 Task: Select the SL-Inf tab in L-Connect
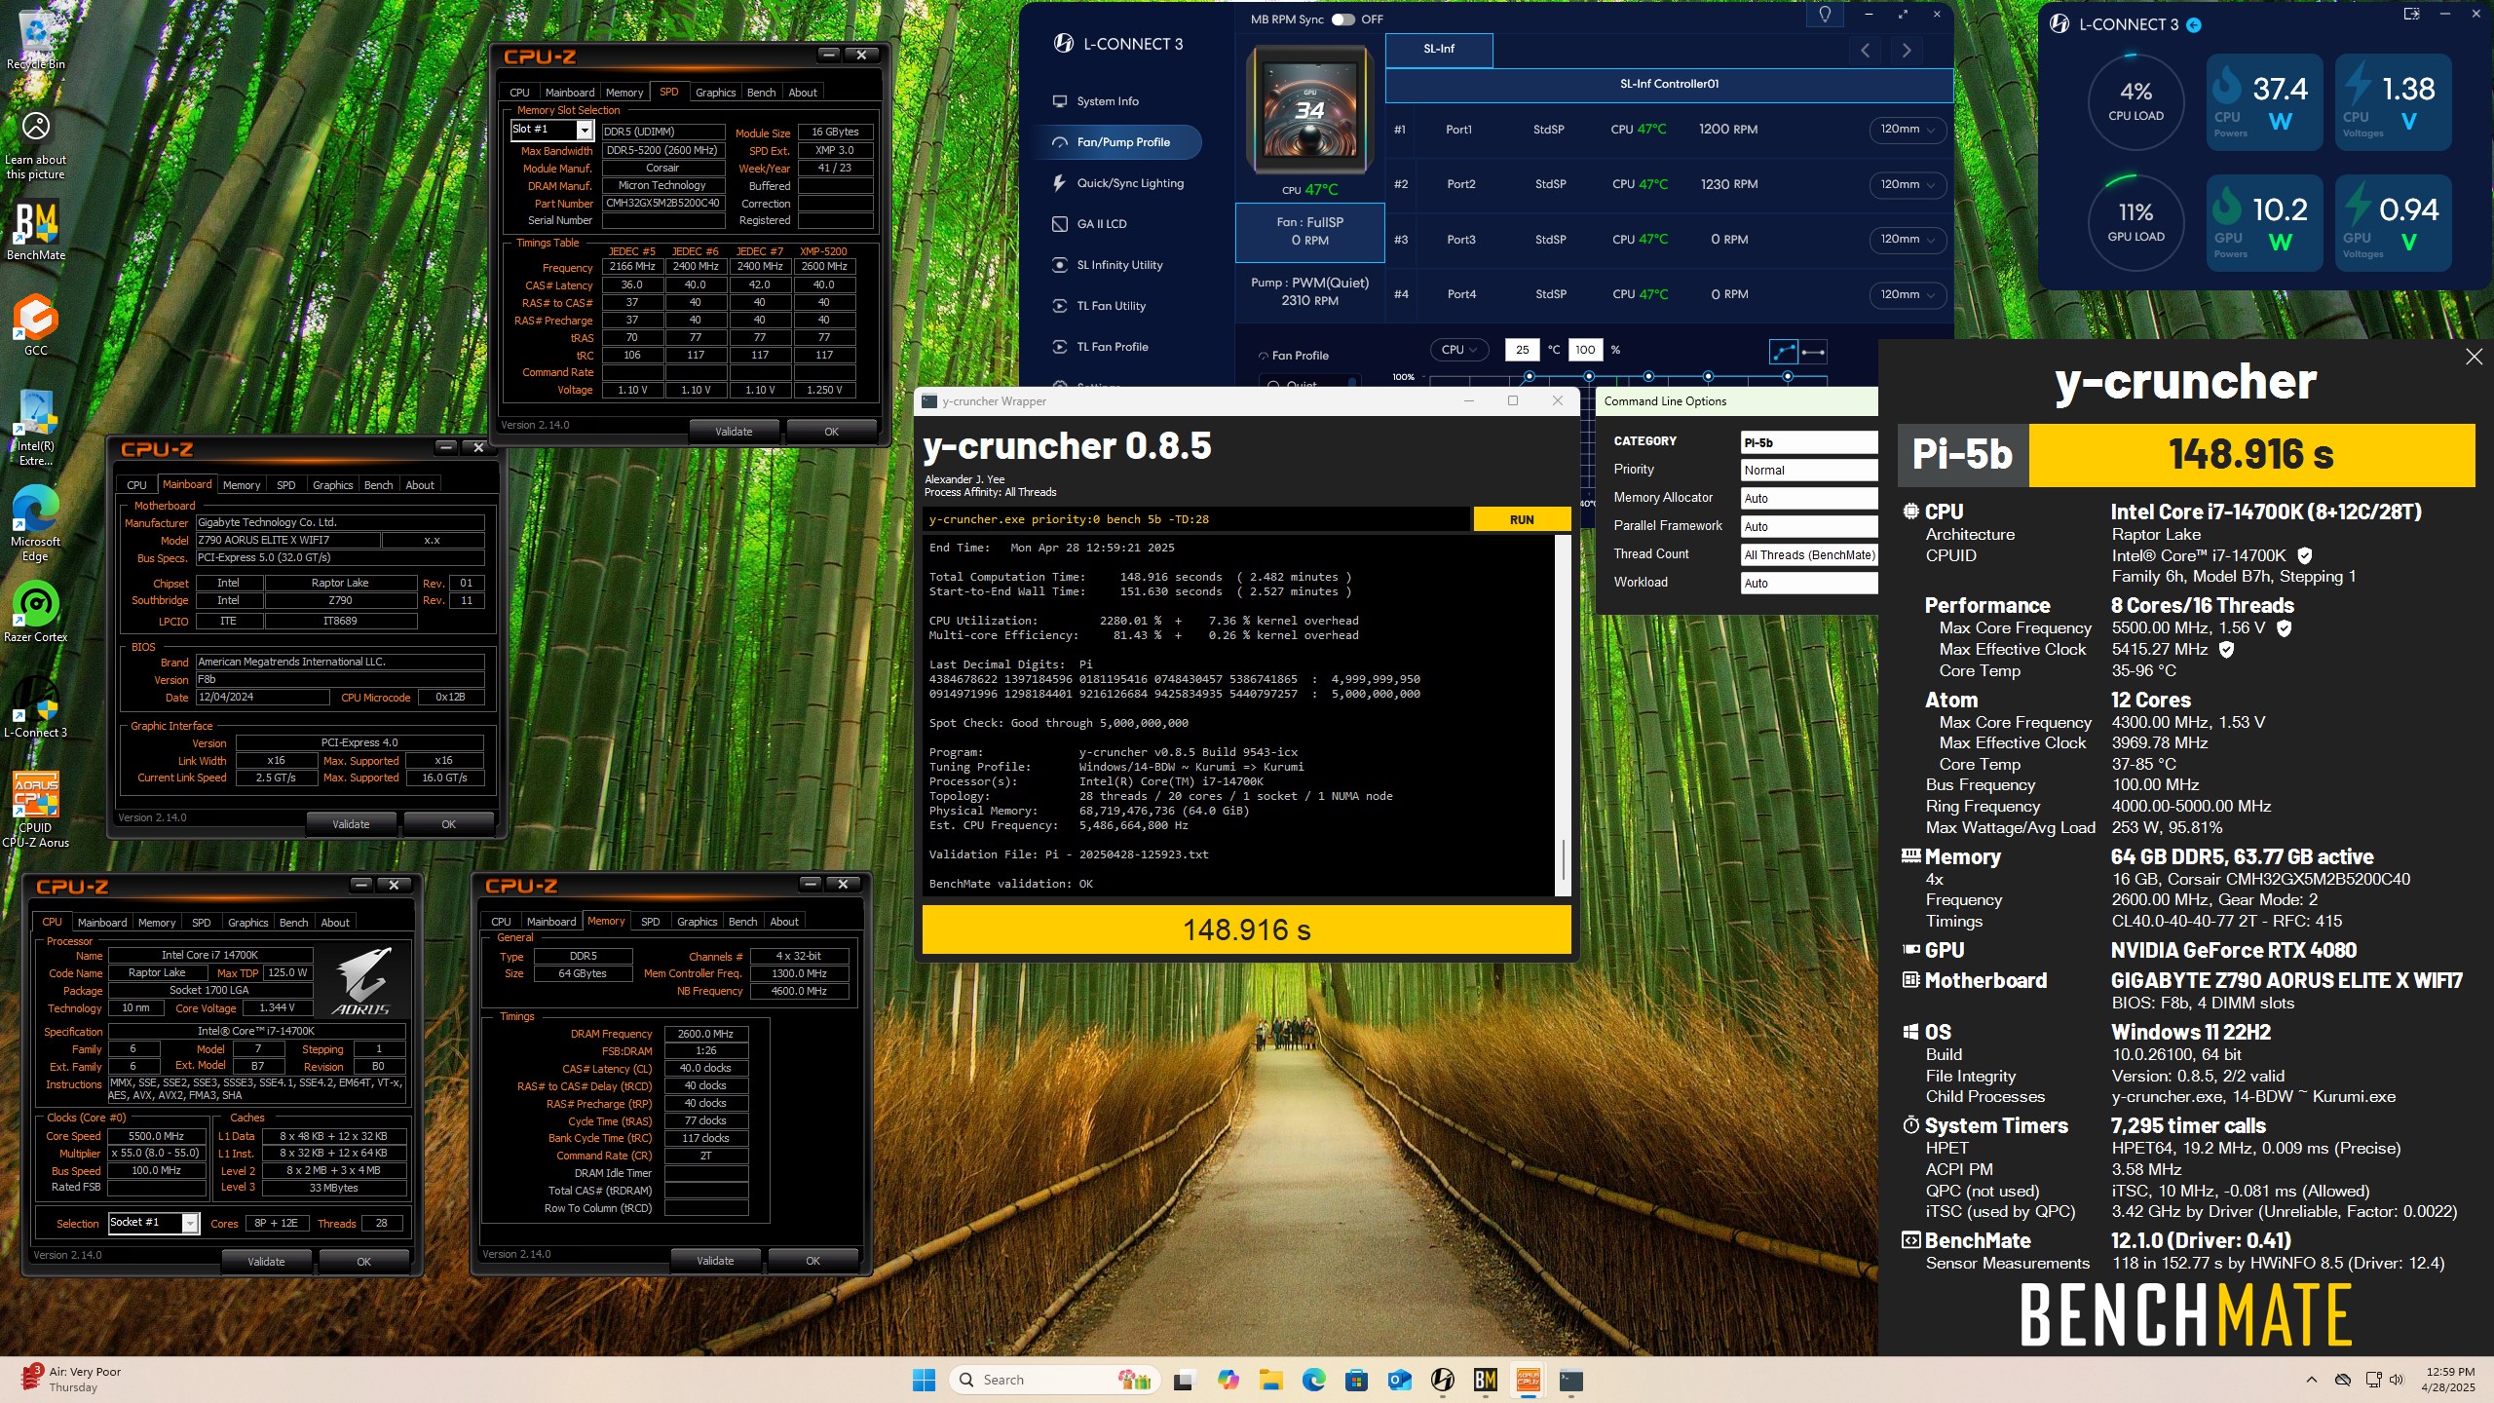point(1439,50)
